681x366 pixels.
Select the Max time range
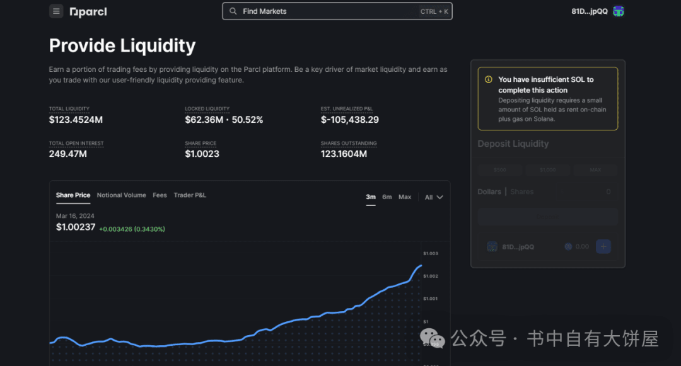pyautogui.click(x=405, y=197)
